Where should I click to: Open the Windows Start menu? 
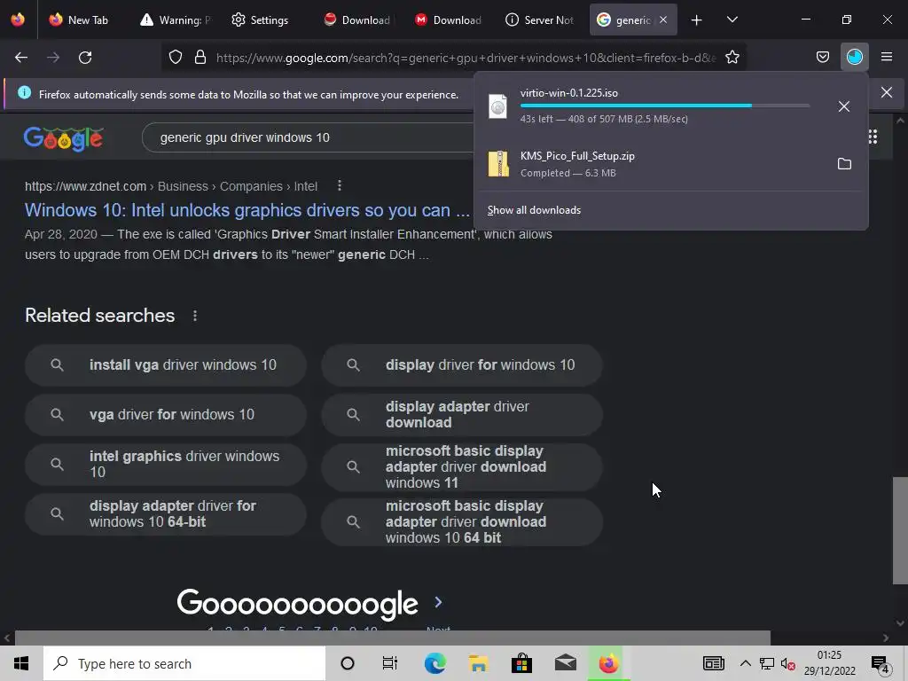[21, 663]
